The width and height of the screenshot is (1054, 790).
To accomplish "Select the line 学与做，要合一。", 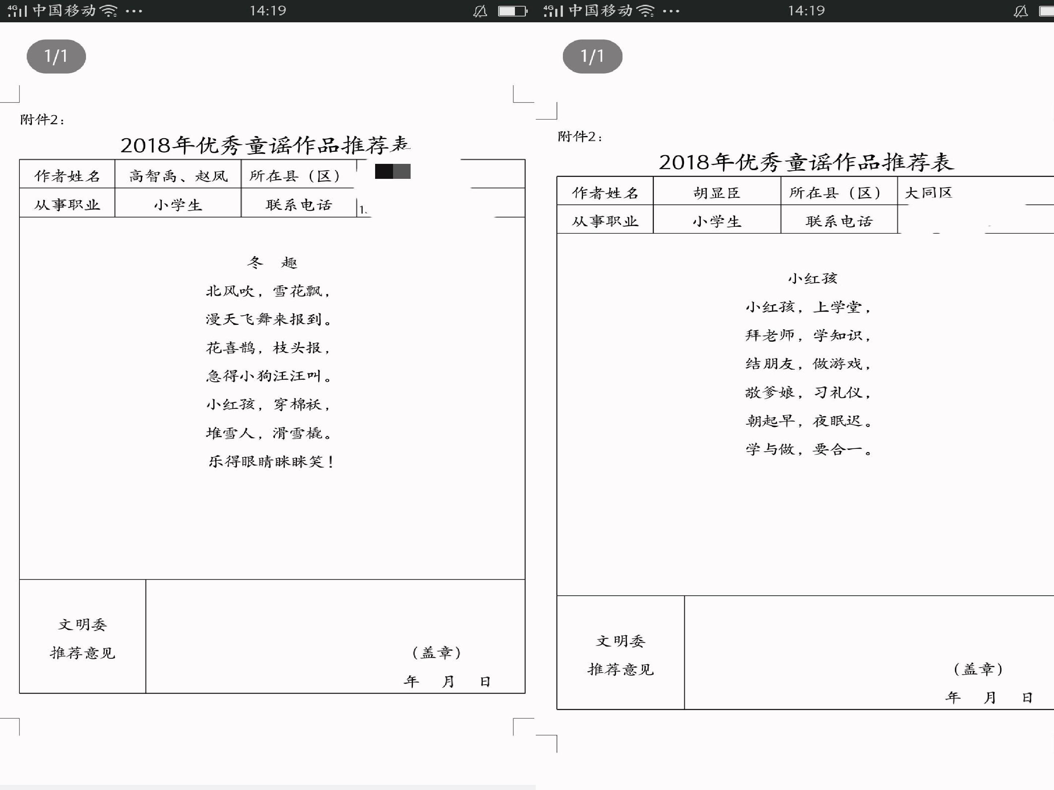I will tap(808, 449).
